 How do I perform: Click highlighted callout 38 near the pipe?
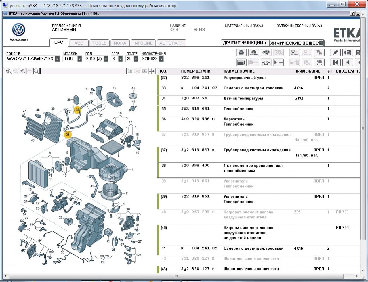(77, 110)
